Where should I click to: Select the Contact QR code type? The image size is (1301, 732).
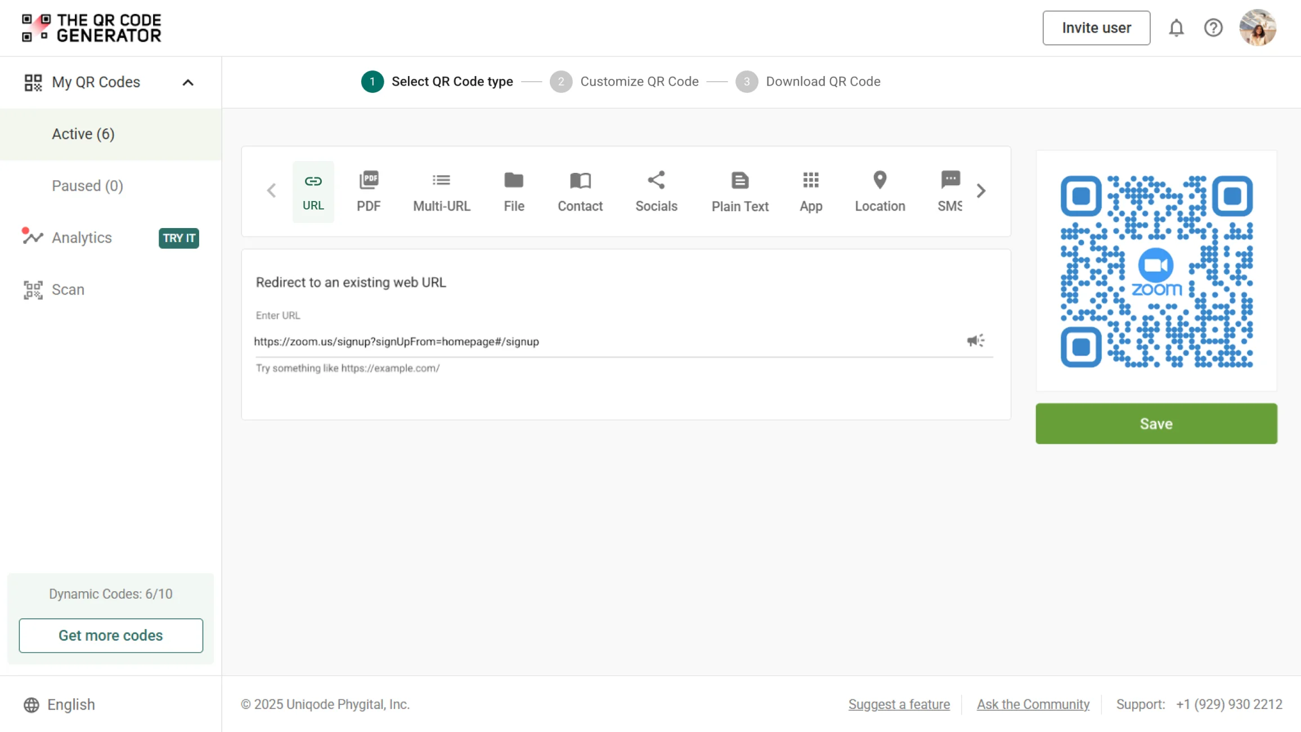[x=580, y=191]
